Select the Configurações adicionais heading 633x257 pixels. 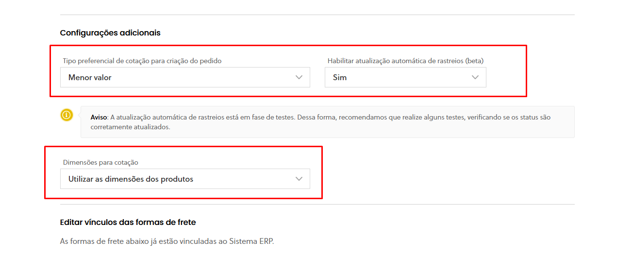tap(110, 33)
